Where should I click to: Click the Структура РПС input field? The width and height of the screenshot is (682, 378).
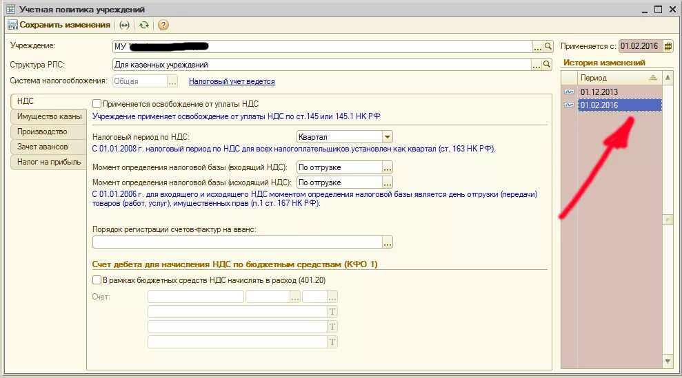pyautogui.click(x=322, y=65)
